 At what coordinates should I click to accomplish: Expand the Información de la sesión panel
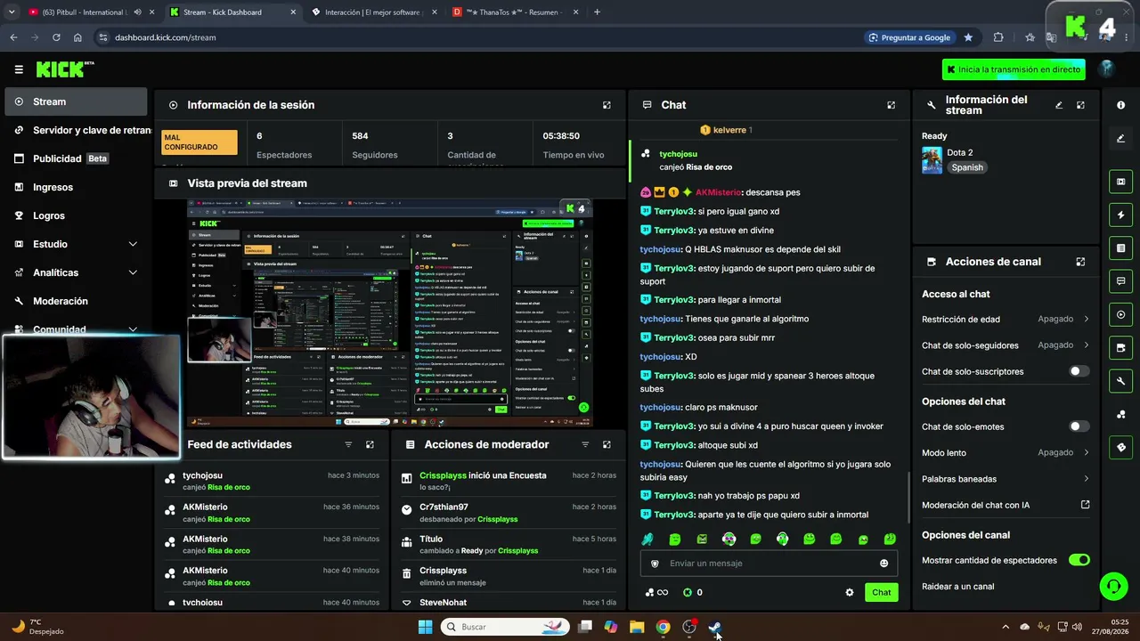607,105
